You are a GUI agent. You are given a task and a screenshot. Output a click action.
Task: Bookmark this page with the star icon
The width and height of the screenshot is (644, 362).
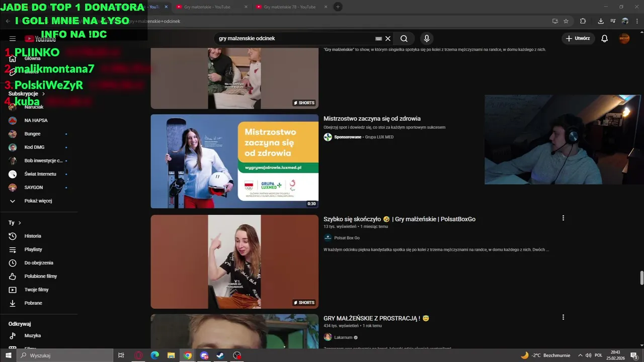coord(566,21)
